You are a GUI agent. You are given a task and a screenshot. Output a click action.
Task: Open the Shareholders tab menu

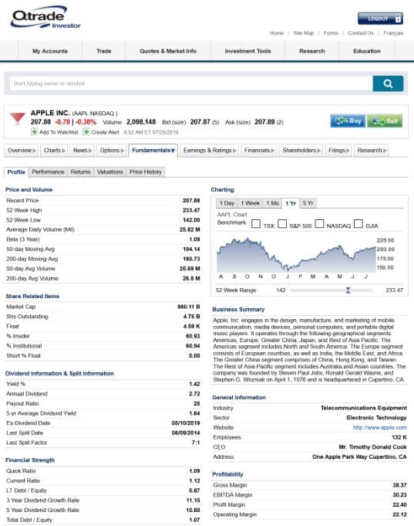pos(301,151)
